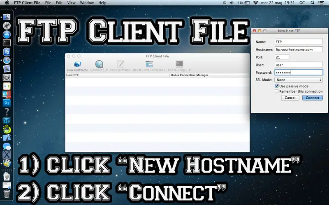Click the Name input field
329x205 pixels.
(299, 42)
